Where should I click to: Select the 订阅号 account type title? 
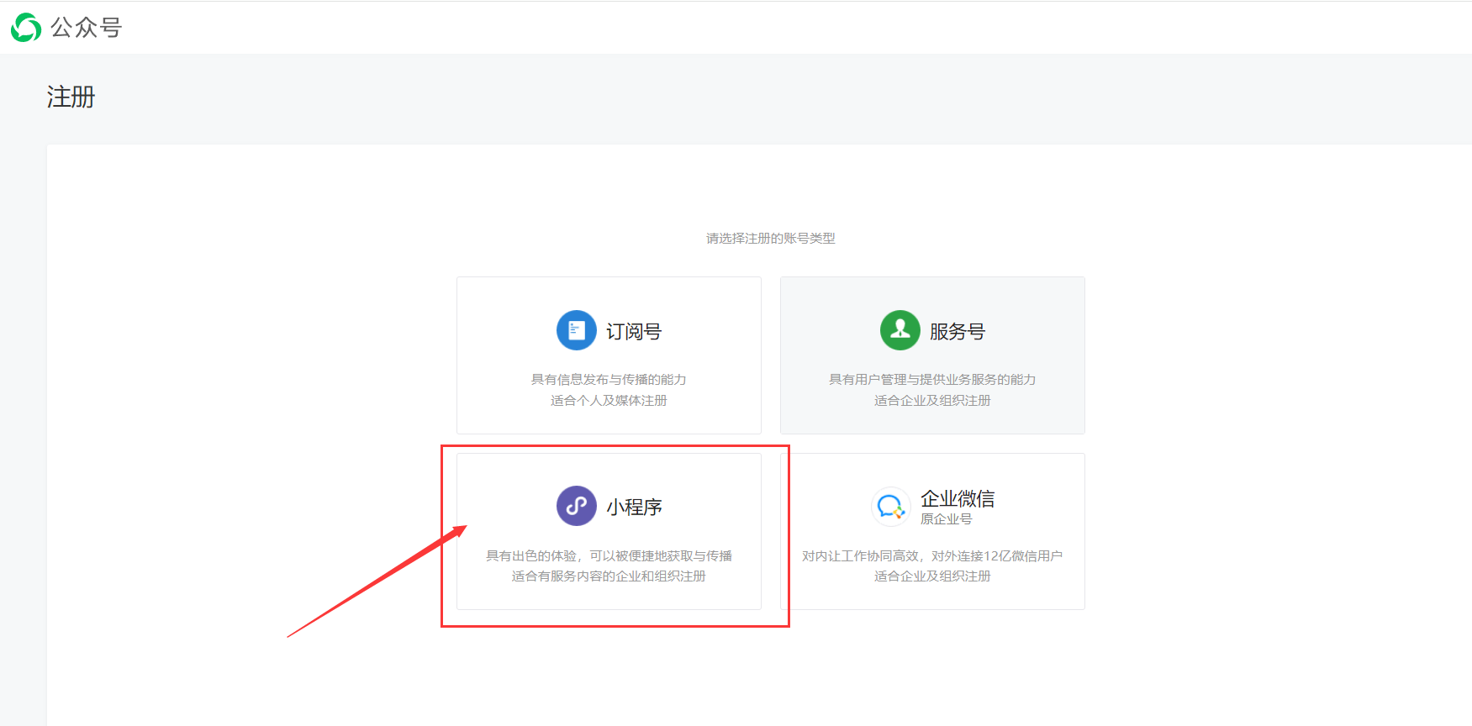634,331
